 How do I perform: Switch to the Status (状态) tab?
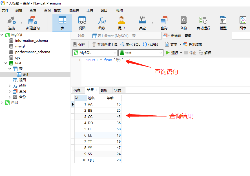pos(119,91)
